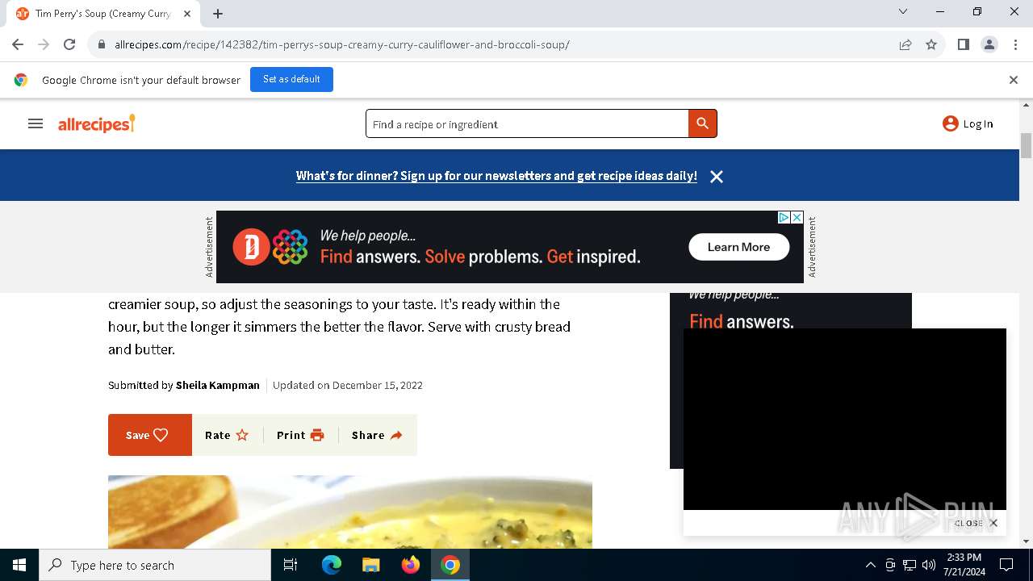Bookmark this page with the star
The image size is (1033, 581).
coord(931,44)
